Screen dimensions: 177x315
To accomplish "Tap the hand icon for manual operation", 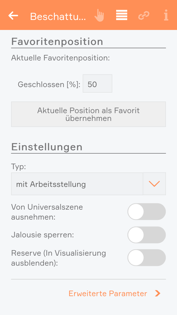I will coord(99,16).
